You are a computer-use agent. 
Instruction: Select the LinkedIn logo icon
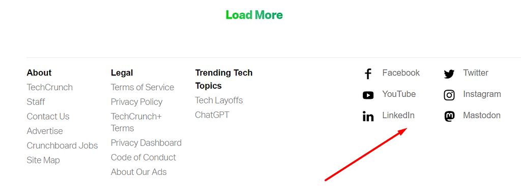coord(368,117)
